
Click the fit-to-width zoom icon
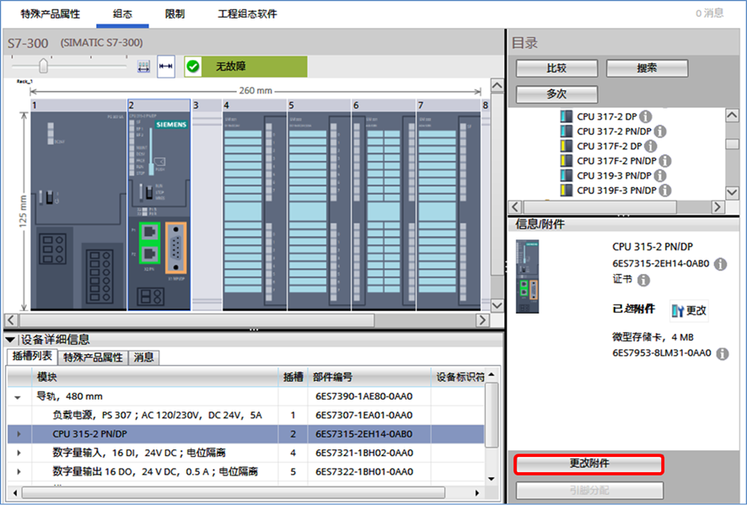pyautogui.click(x=143, y=67)
